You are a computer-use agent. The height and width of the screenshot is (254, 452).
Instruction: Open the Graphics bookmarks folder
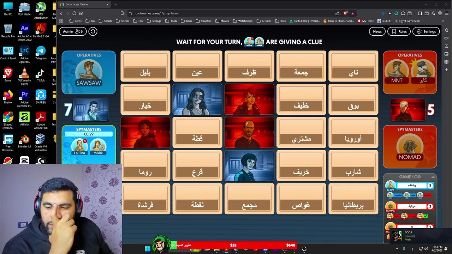[x=203, y=21]
